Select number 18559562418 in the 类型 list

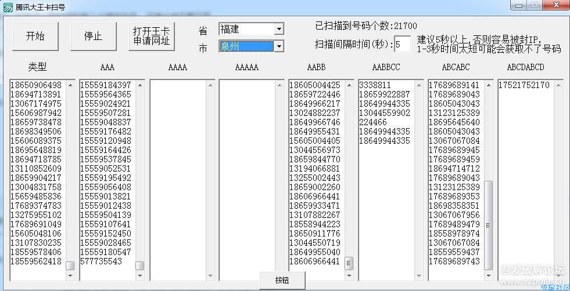point(36,261)
